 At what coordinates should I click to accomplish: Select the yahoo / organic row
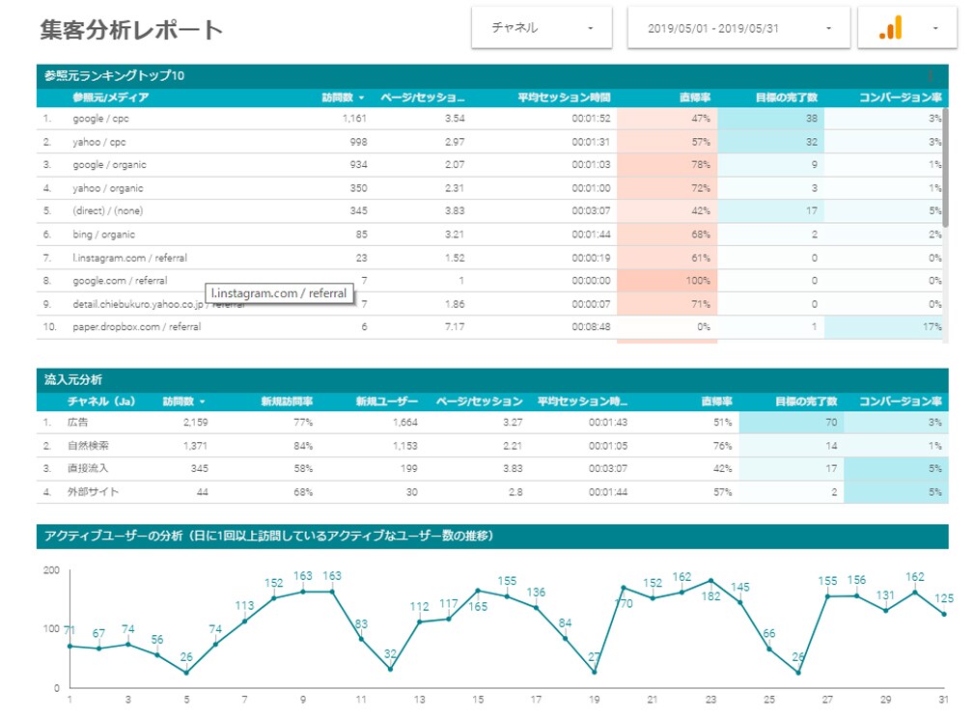[x=489, y=187]
